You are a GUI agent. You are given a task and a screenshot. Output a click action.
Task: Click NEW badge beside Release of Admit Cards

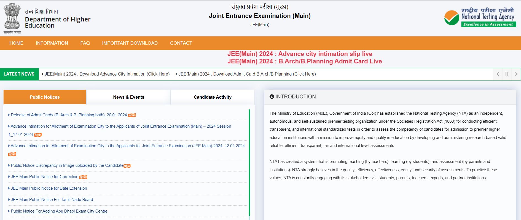pos(132,115)
